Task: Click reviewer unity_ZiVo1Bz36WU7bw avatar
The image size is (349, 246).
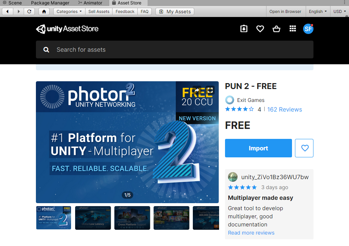Action: (x=233, y=177)
